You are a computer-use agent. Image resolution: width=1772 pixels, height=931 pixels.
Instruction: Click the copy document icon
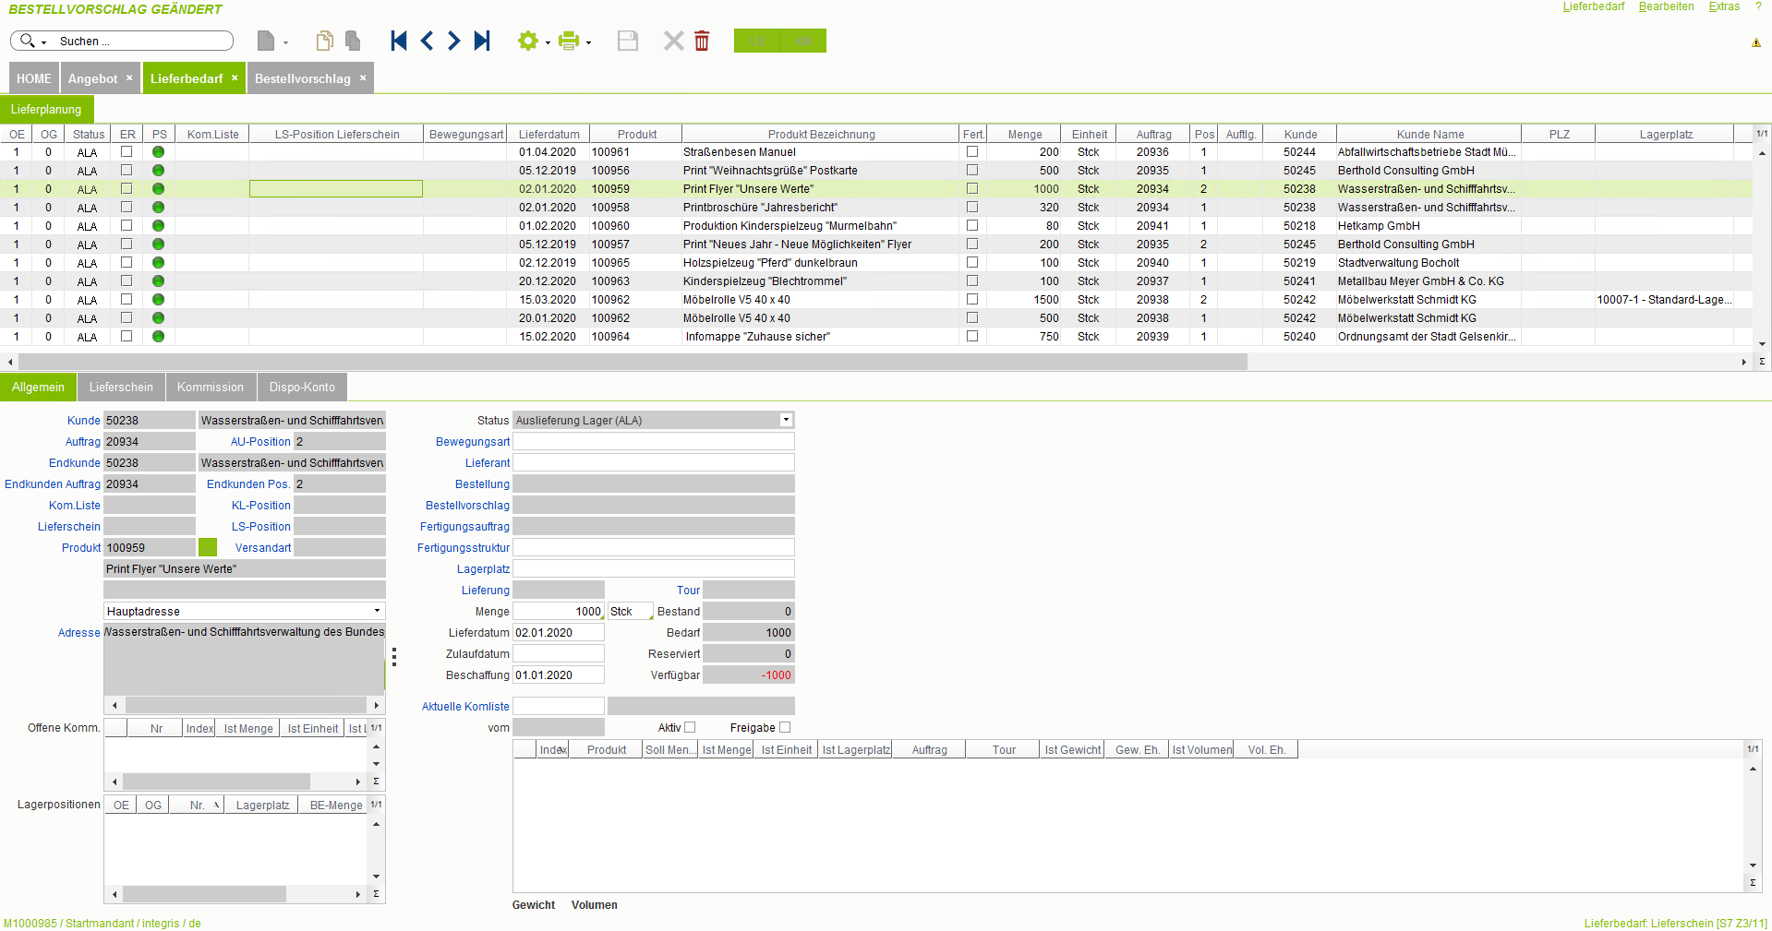pyautogui.click(x=324, y=41)
